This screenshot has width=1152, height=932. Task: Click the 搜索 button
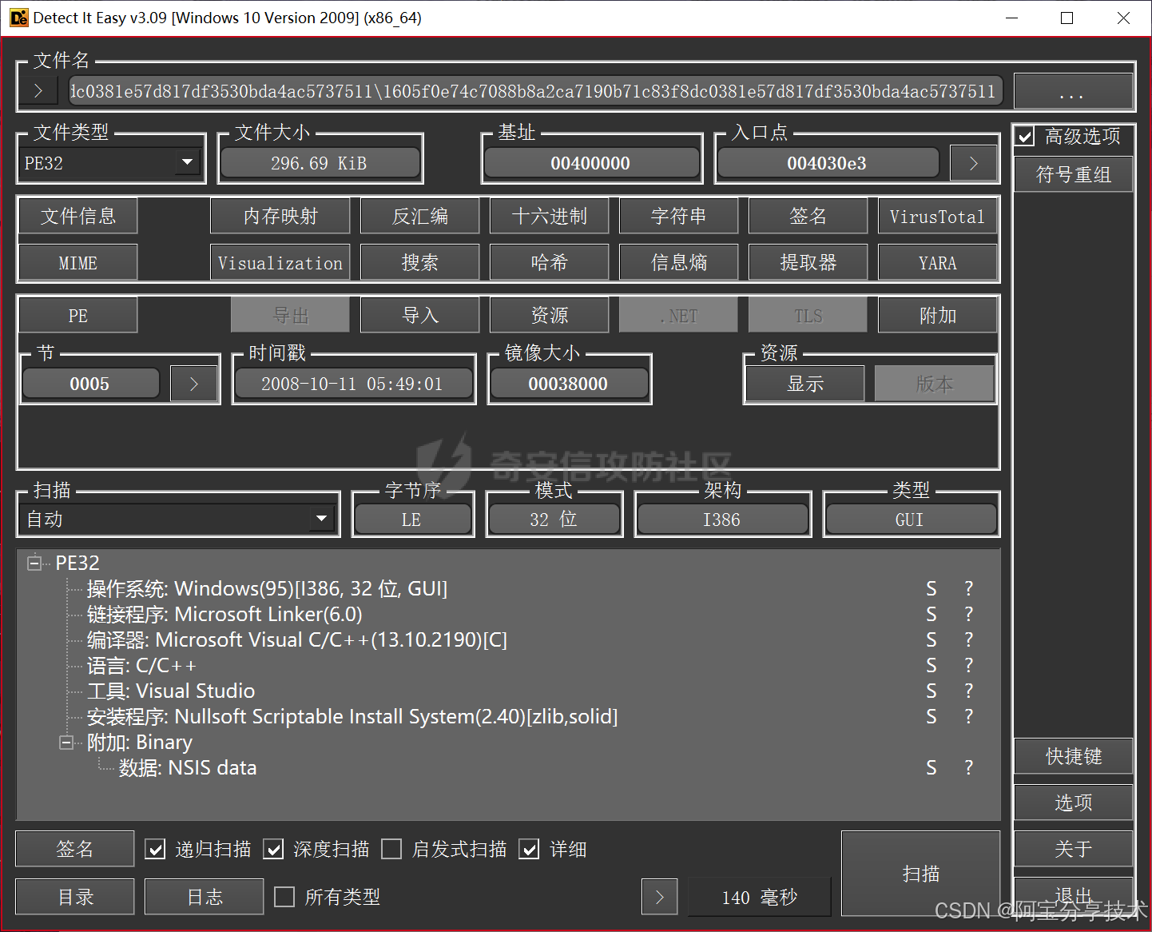[420, 262]
